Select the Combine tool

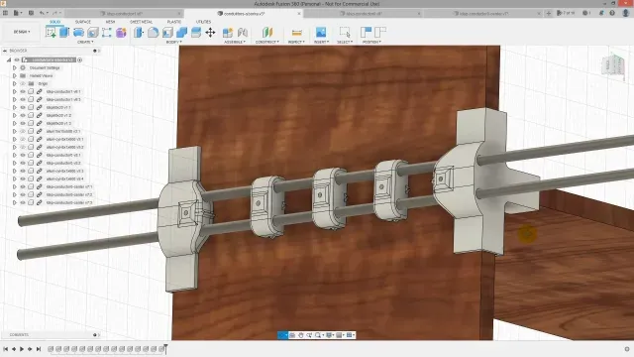(x=181, y=33)
